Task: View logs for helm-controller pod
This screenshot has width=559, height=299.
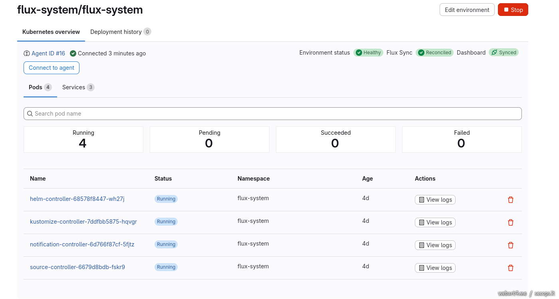Action: click(435, 200)
